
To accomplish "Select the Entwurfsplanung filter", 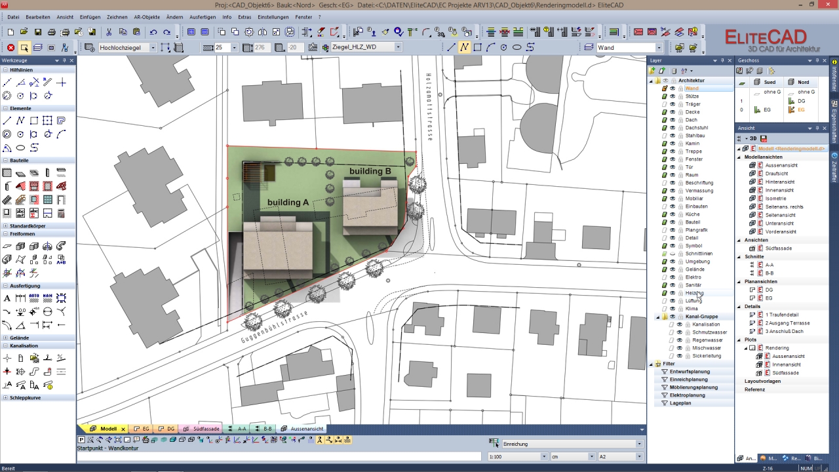I will 689,372.
